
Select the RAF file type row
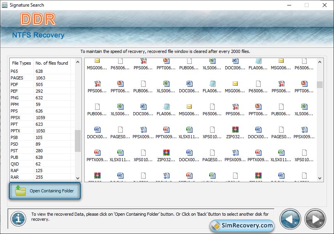[x=42, y=171]
